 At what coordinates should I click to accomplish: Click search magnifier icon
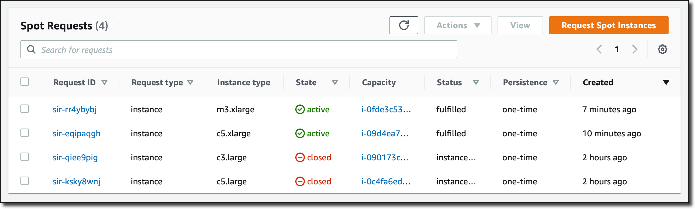31,50
